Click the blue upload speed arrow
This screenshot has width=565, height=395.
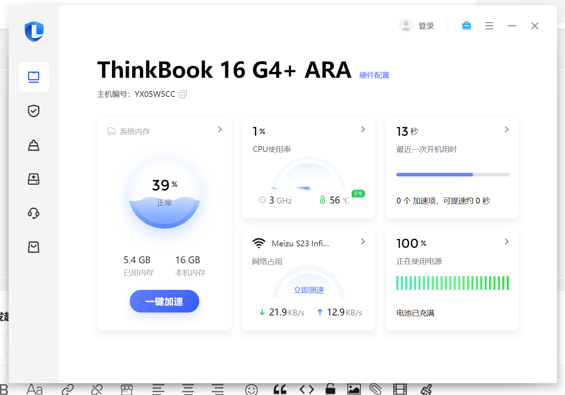[x=320, y=312]
